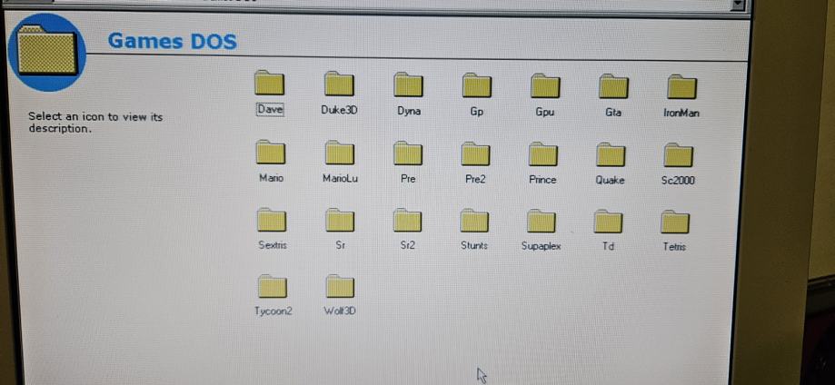Pick the Sr2 folder icon
Image resolution: width=835 pixels, height=385 pixels.
tap(407, 221)
